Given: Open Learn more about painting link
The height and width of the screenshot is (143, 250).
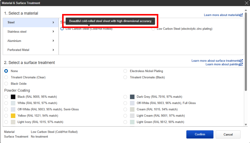Looking at the screenshot, I should tap(223, 64).
